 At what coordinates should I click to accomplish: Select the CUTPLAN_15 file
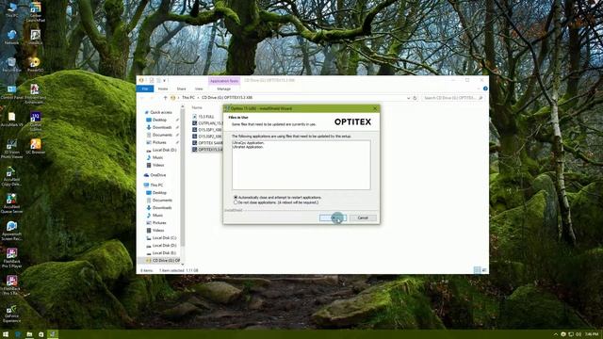(207, 123)
